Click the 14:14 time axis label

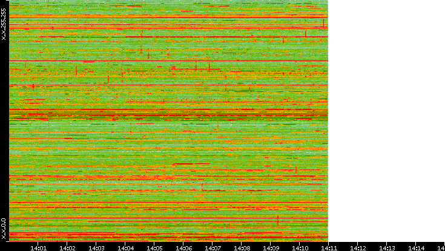[416, 248]
